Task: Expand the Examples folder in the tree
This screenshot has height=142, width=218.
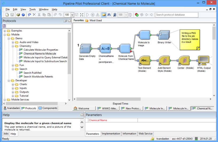Action: point(5,31)
